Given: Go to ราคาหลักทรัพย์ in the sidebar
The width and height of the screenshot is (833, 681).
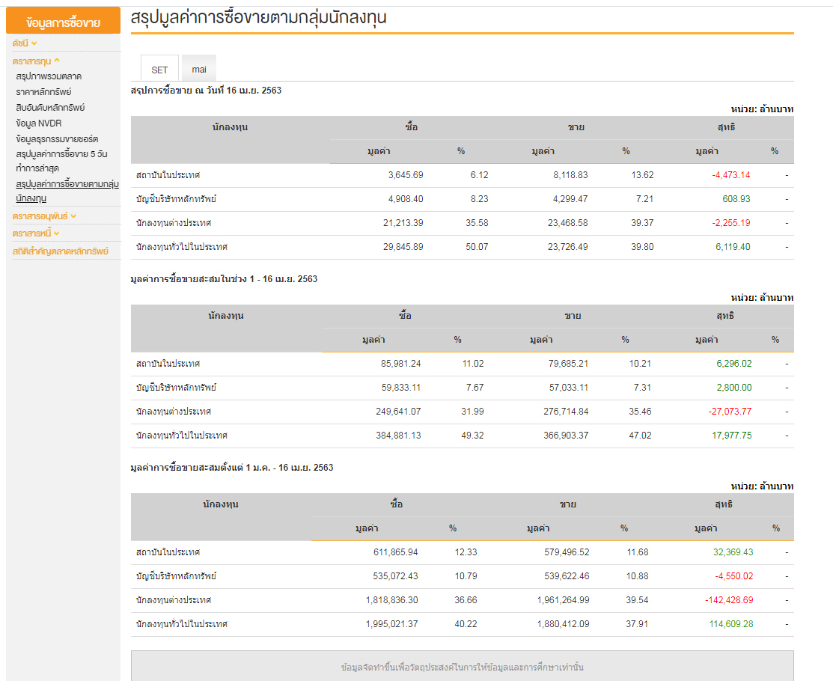Looking at the screenshot, I should [43, 92].
